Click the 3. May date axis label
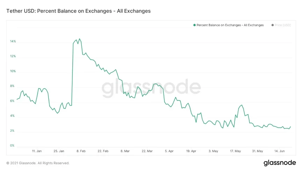 click(x=213, y=151)
